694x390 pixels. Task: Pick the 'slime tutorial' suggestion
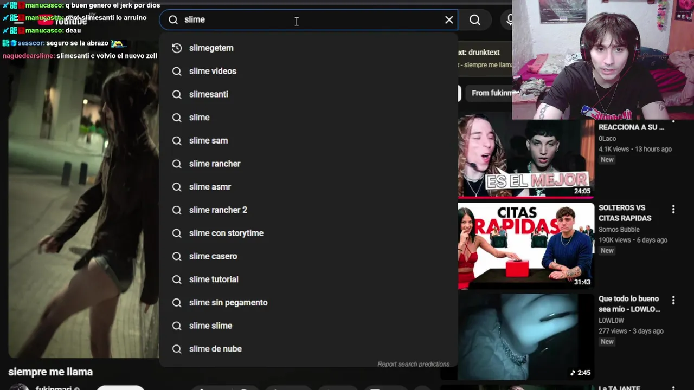click(309, 279)
